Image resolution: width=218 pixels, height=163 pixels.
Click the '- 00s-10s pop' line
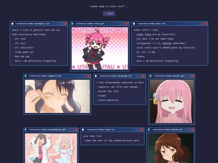(21, 57)
